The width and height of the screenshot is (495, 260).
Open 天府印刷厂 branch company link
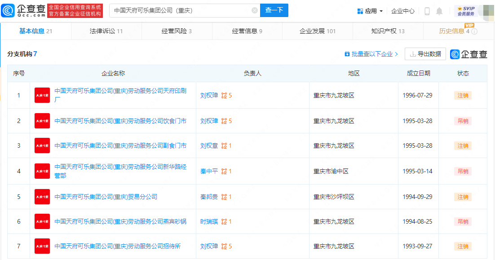(120, 95)
